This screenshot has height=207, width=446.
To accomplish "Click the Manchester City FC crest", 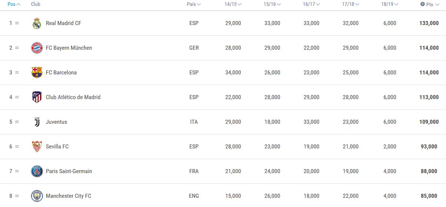I will (x=37, y=196).
